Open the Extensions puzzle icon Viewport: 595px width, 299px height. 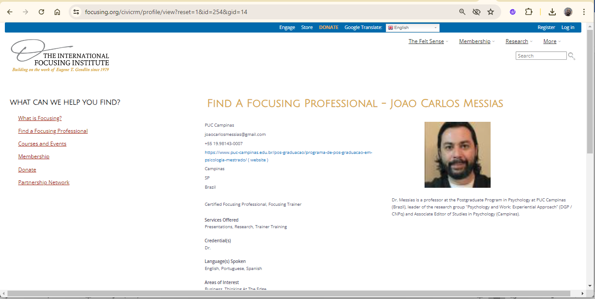(529, 12)
